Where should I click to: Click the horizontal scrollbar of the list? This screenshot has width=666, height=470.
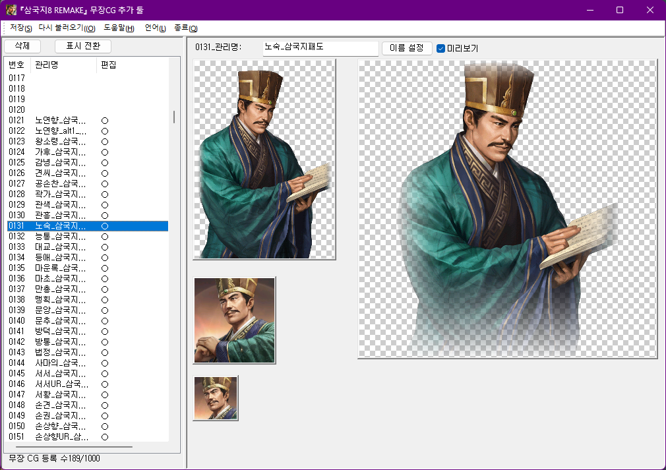pos(75,447)
